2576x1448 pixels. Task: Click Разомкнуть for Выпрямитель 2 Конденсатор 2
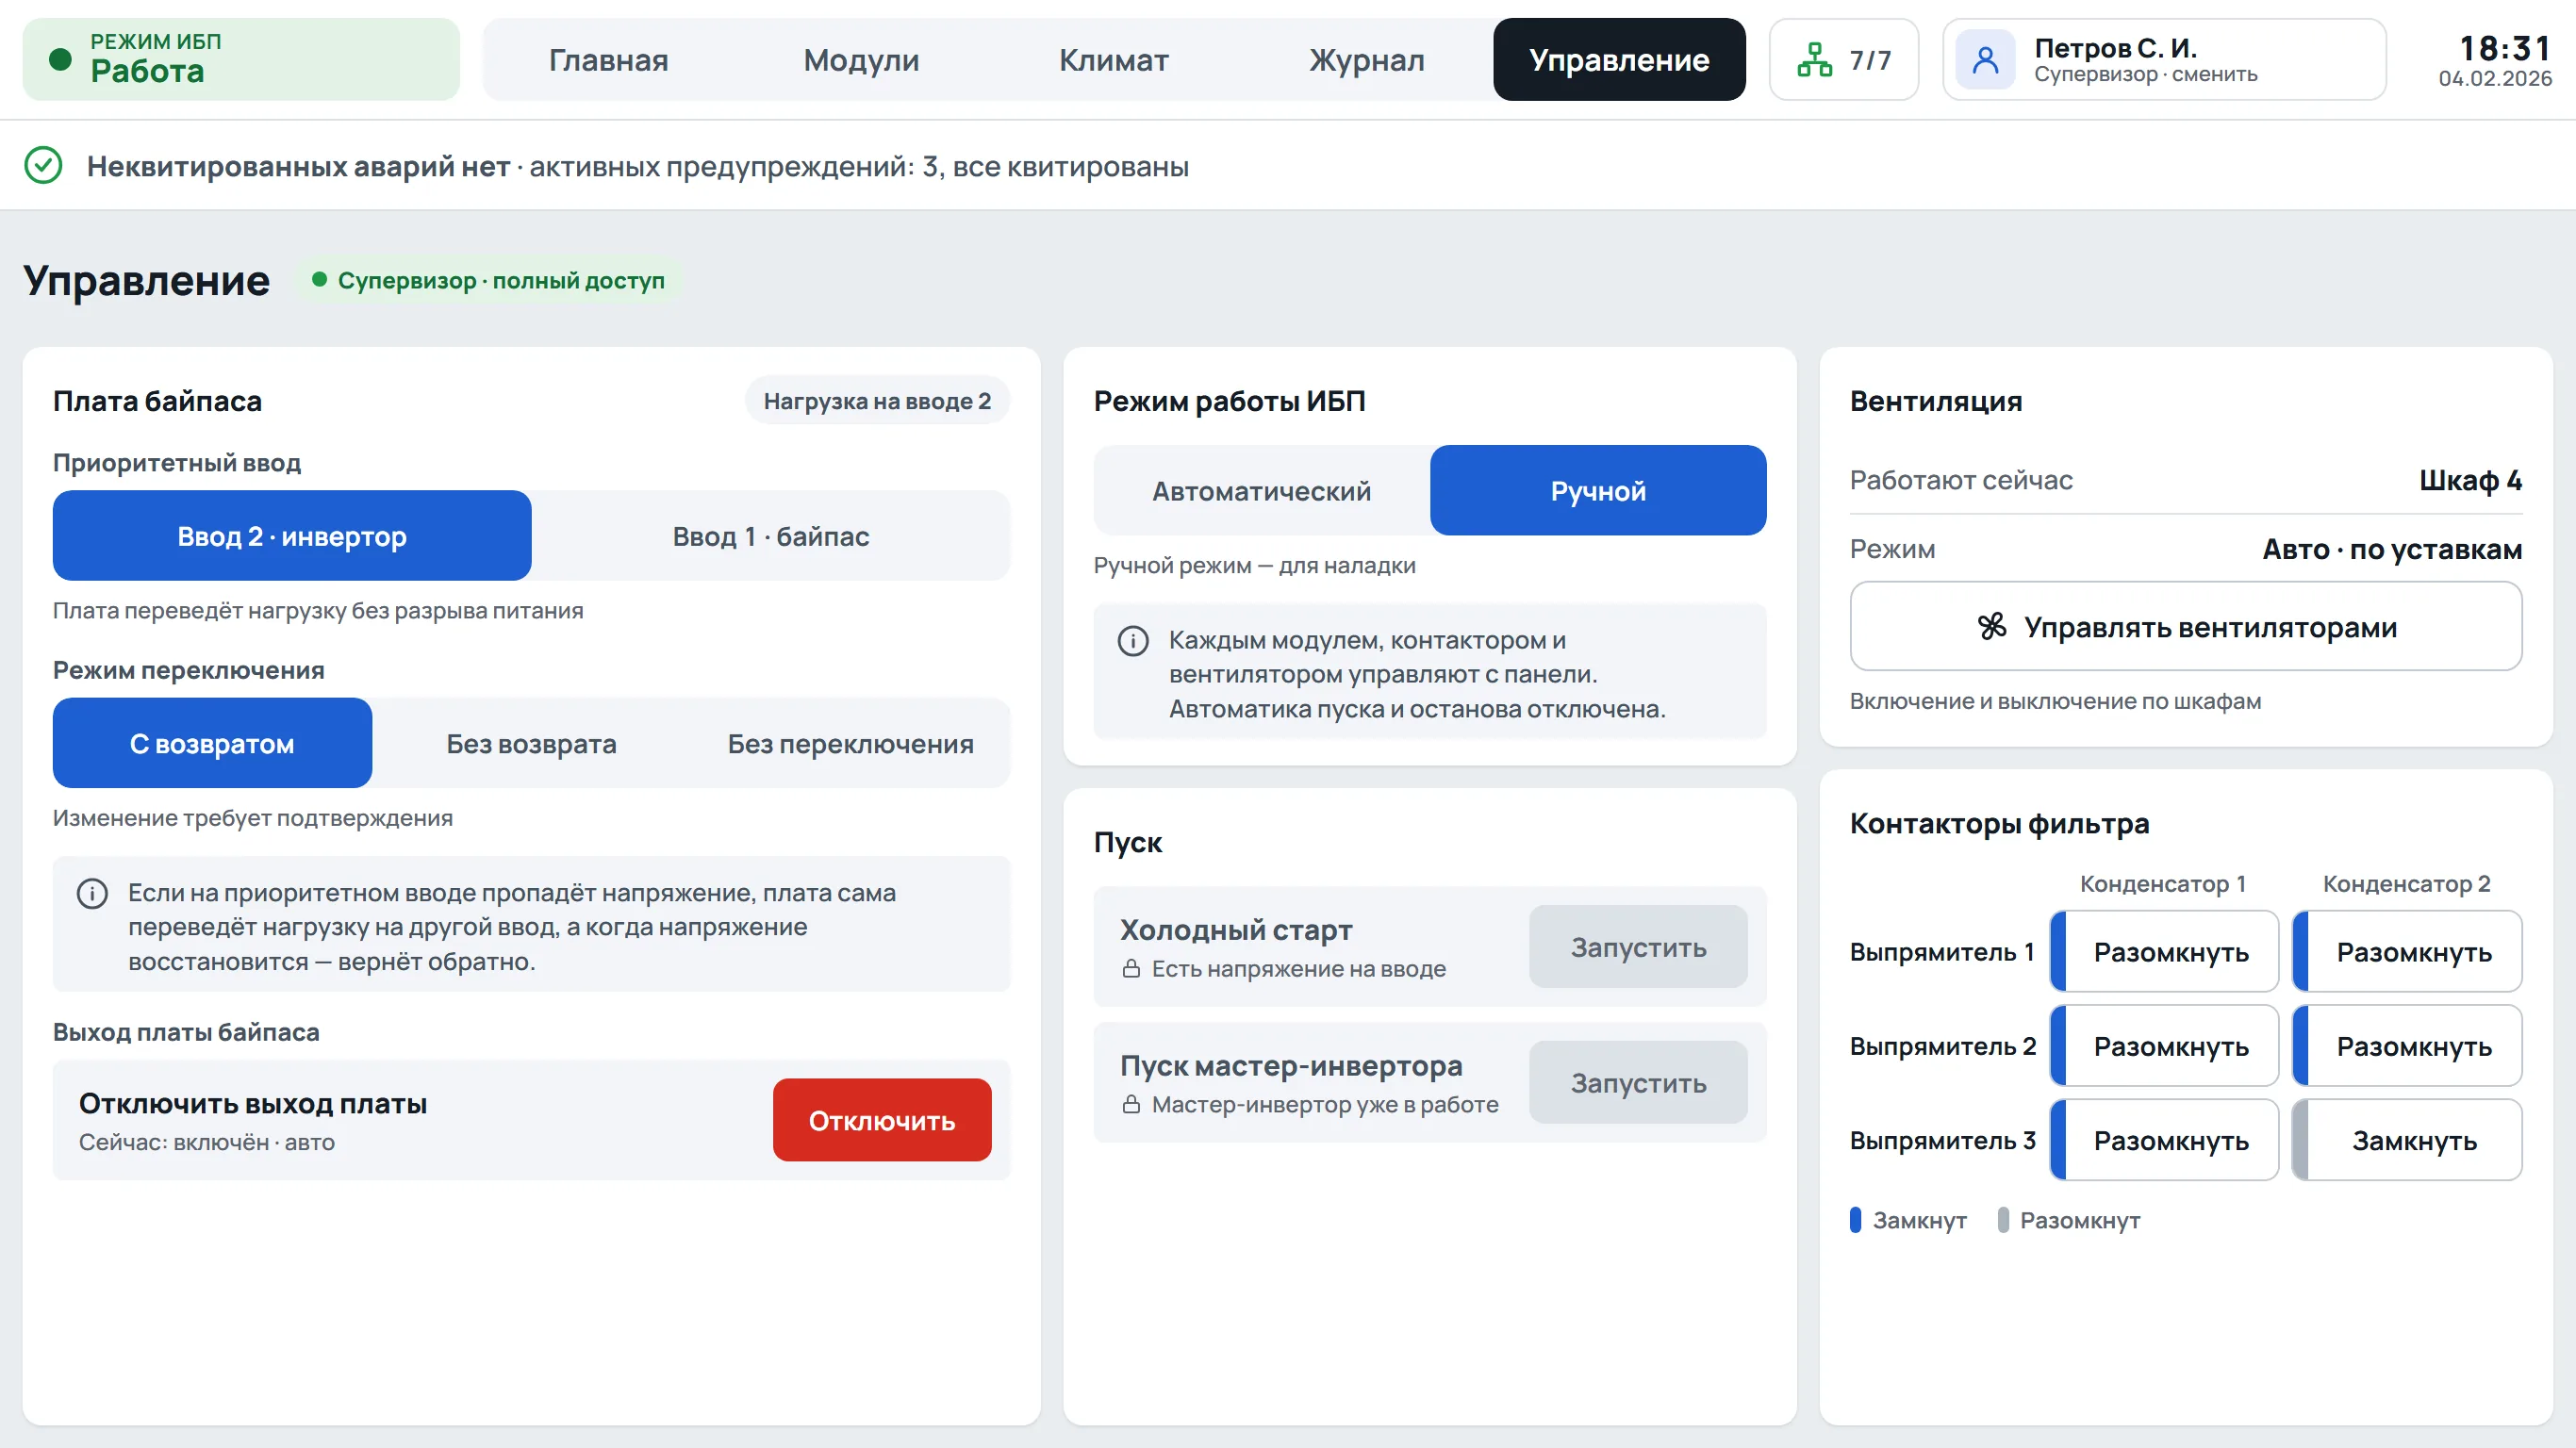2407,1045
